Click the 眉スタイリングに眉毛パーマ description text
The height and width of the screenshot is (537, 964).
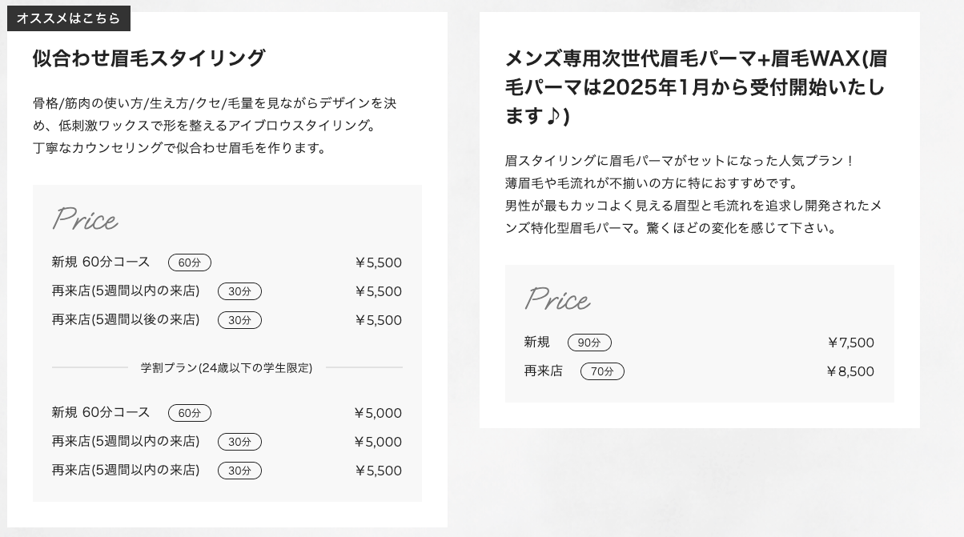tap(693, 194)
